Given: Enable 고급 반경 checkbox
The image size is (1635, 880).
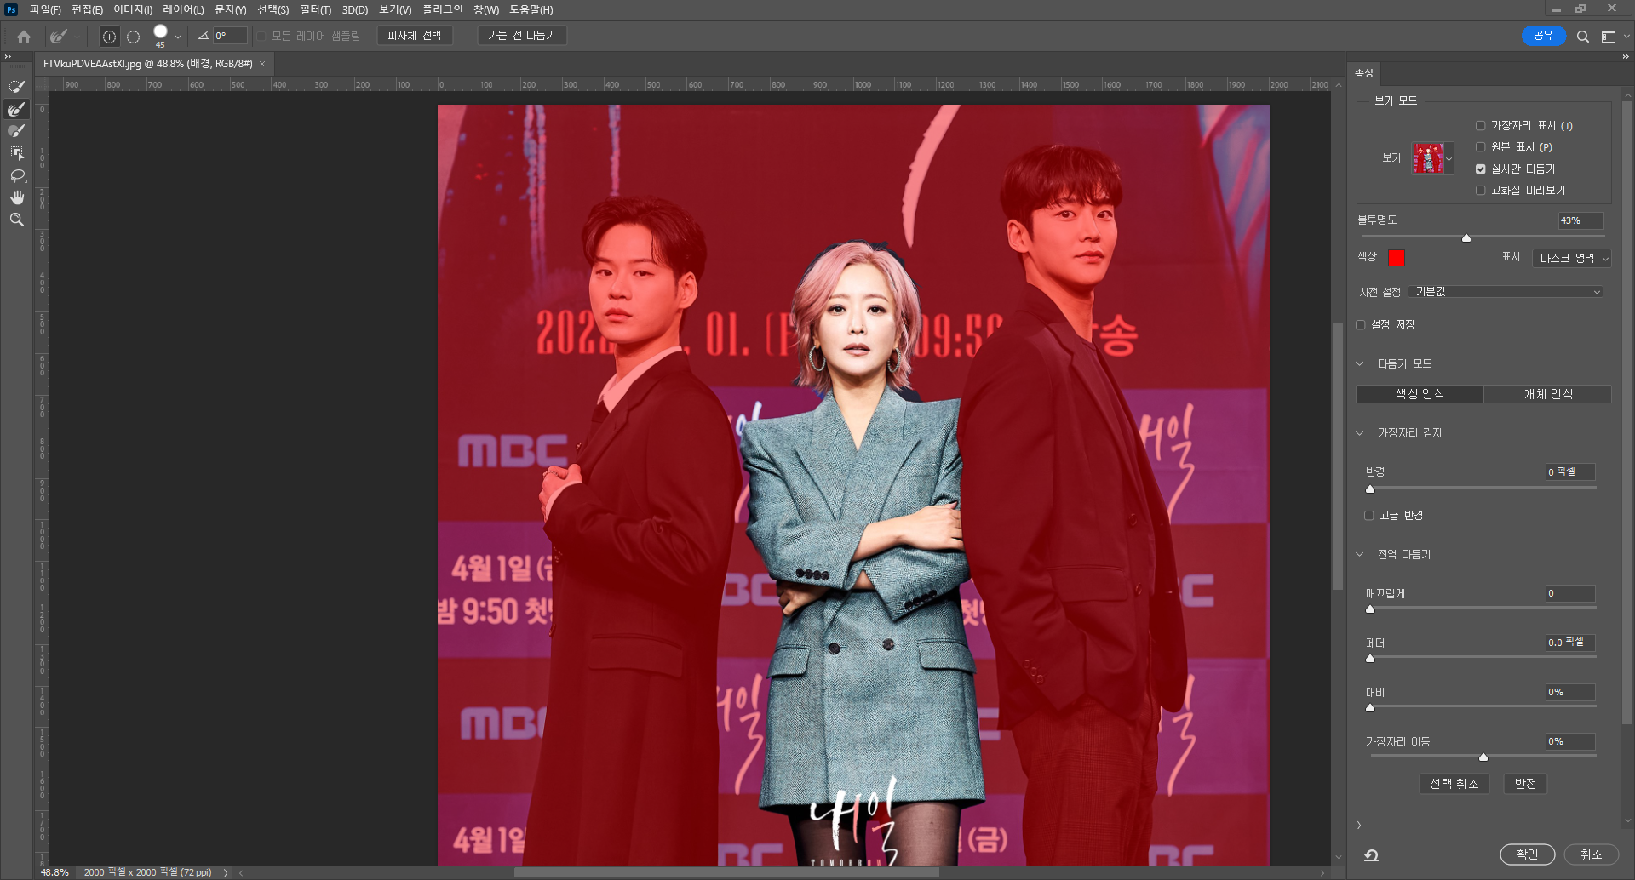Looking at the screenshot, I should tap(1369, 516).
